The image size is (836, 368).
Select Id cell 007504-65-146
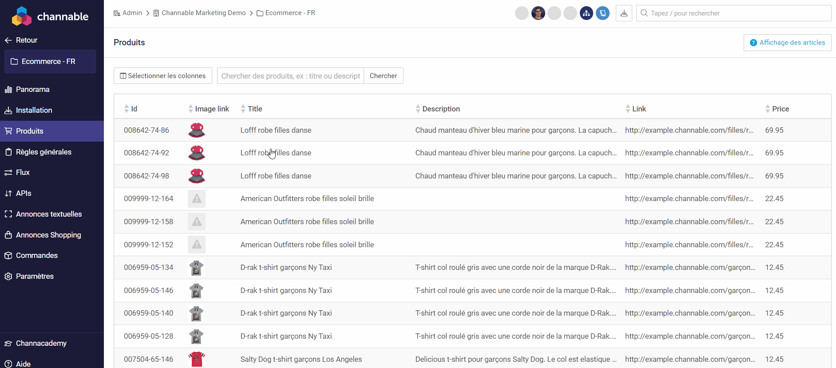149,359
